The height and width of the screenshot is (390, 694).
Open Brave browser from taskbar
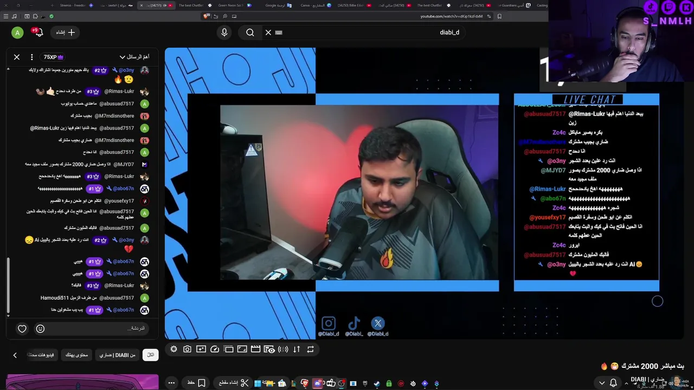[305, 383]
